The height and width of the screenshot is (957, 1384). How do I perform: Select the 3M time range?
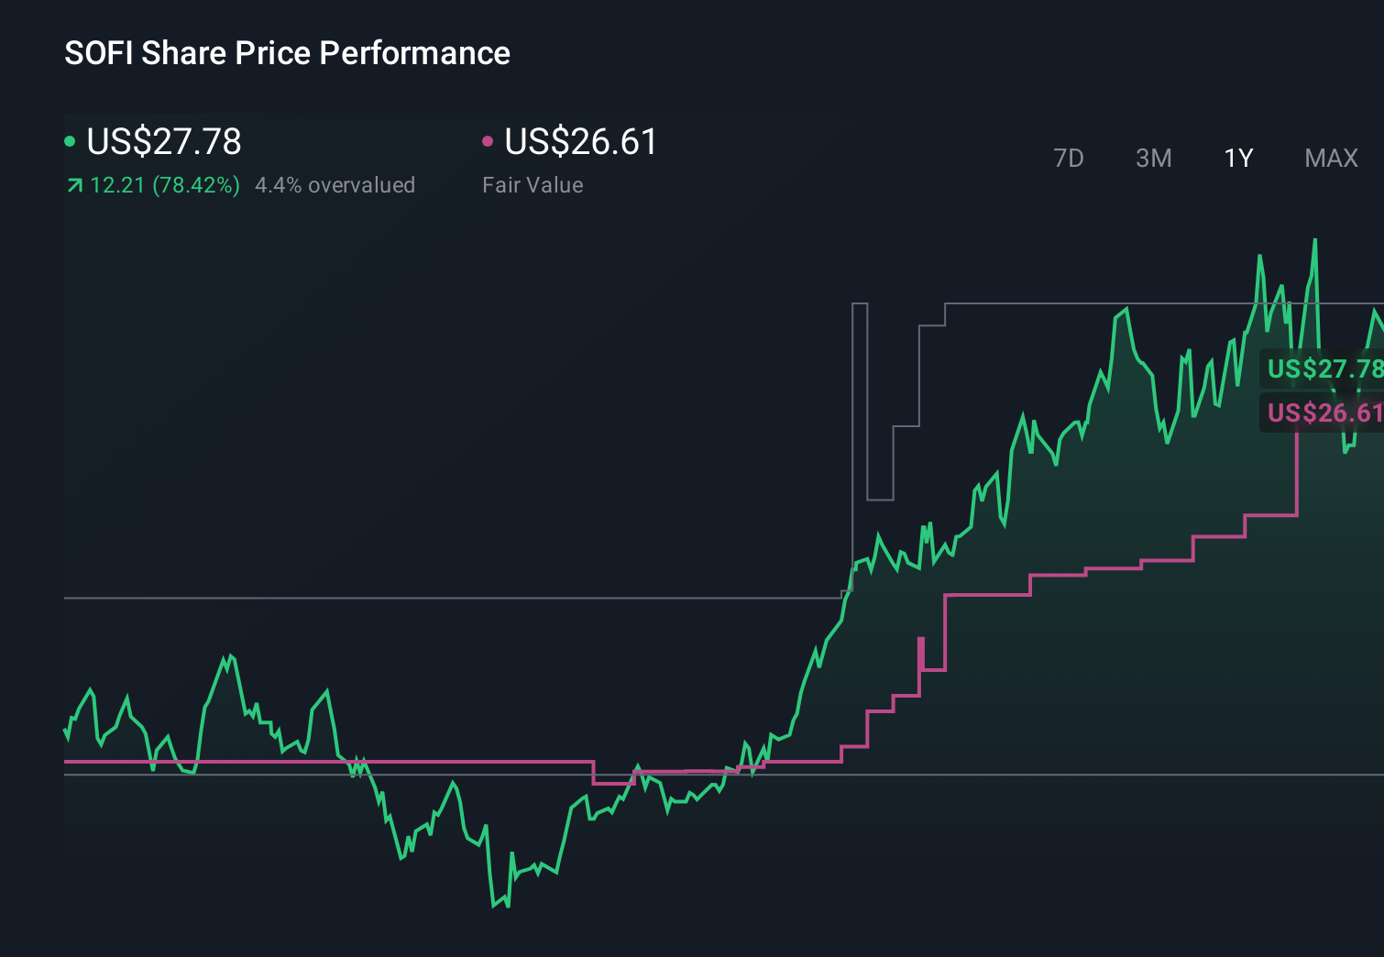(1153, 158)
